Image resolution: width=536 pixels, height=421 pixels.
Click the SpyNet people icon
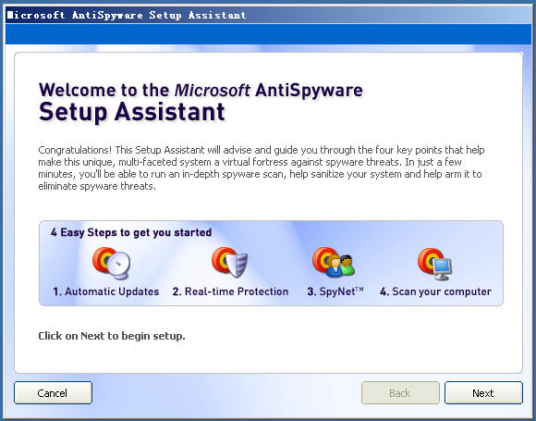334,262
